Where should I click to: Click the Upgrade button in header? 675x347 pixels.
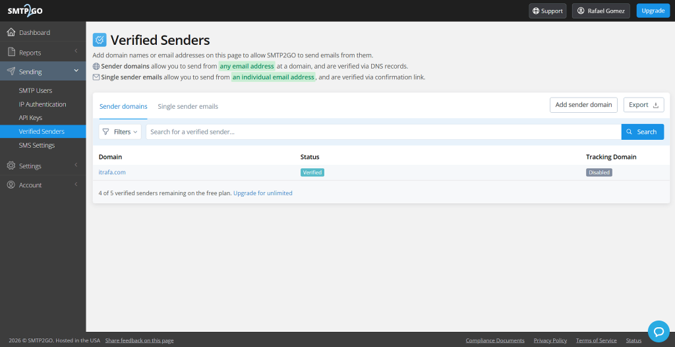click(x=653, y=11)
